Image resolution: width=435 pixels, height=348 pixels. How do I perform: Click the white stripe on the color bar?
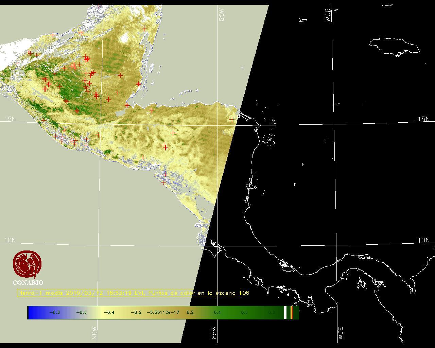pos(285,312)
